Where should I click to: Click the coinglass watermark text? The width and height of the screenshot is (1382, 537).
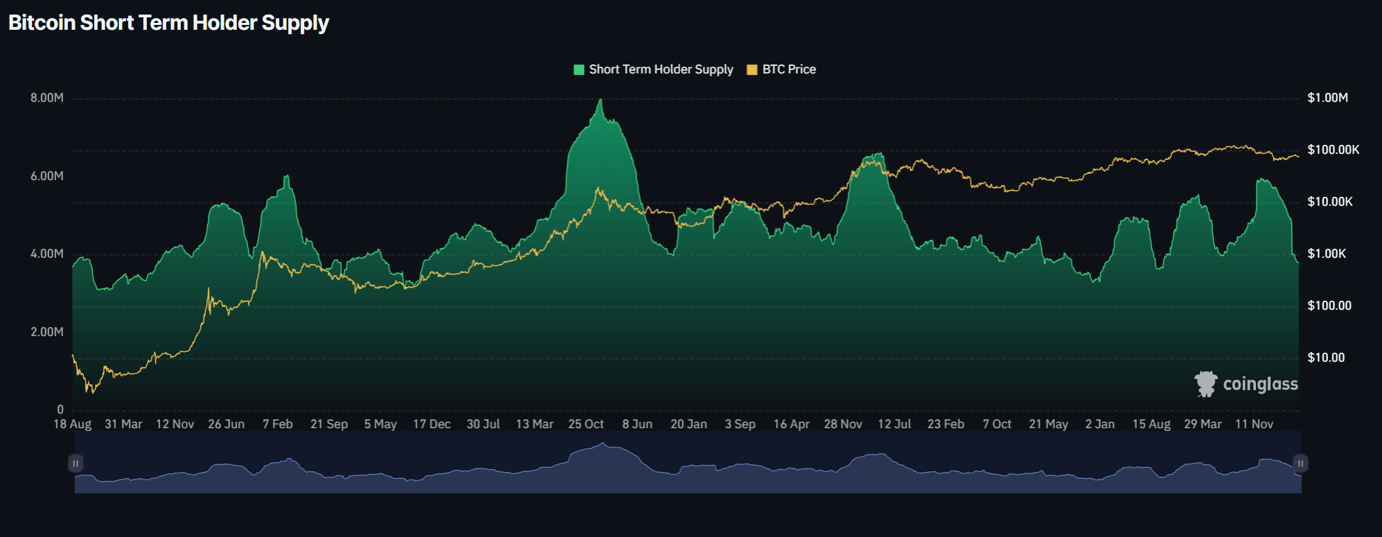tap(1260, 384)
